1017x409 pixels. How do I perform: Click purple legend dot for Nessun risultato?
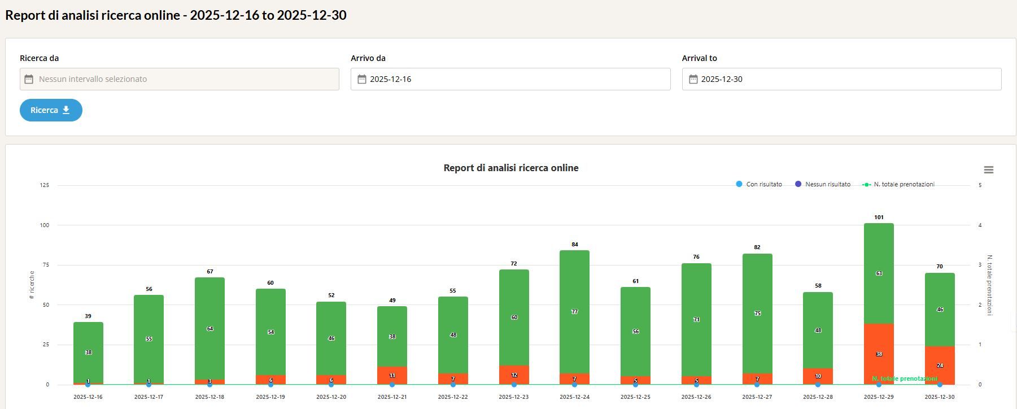point(798,184)
